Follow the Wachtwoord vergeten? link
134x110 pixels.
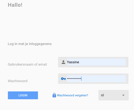click(x=72, y=95)
